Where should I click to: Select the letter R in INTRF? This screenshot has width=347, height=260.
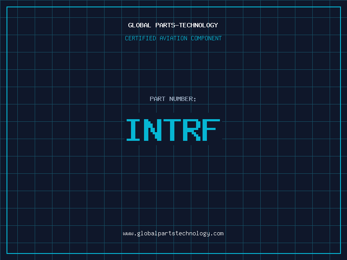(x=192, y=130)
